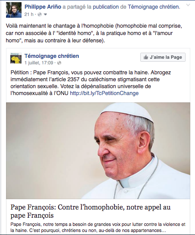The image size is (195, 235).
Task: Click the 1 juillet, 17:09 timestamp
Action: pyautogui.click(x=39, y=63)
